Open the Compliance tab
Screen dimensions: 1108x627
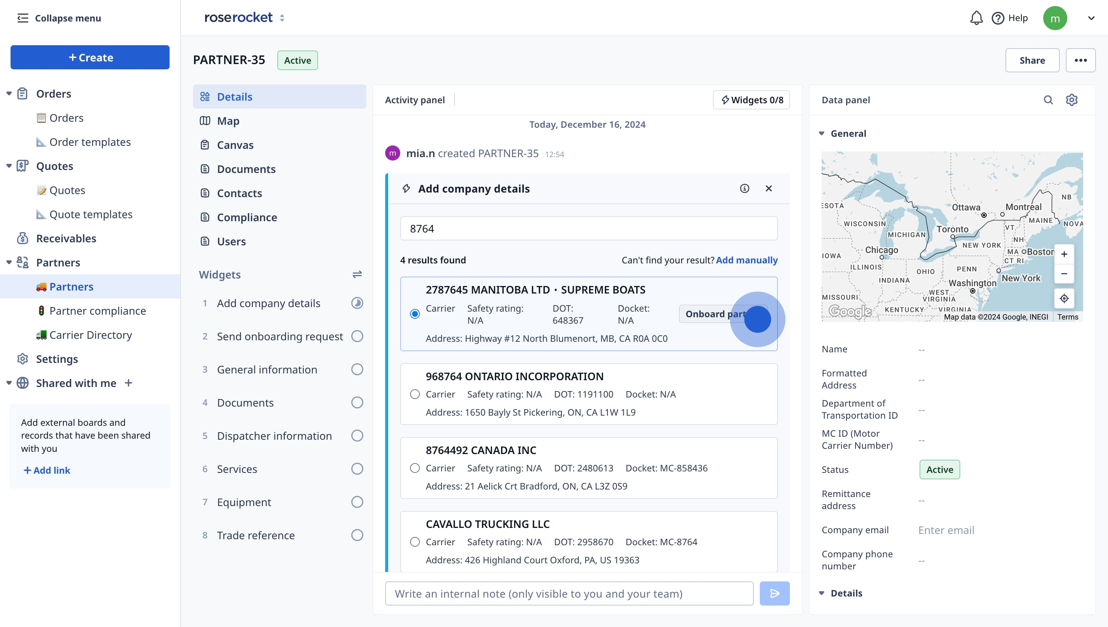pos(247,217)
